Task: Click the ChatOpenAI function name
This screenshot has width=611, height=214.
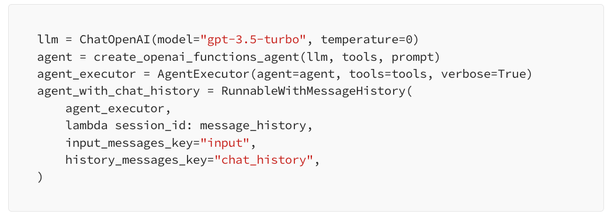Action: (x=114, y=40)
